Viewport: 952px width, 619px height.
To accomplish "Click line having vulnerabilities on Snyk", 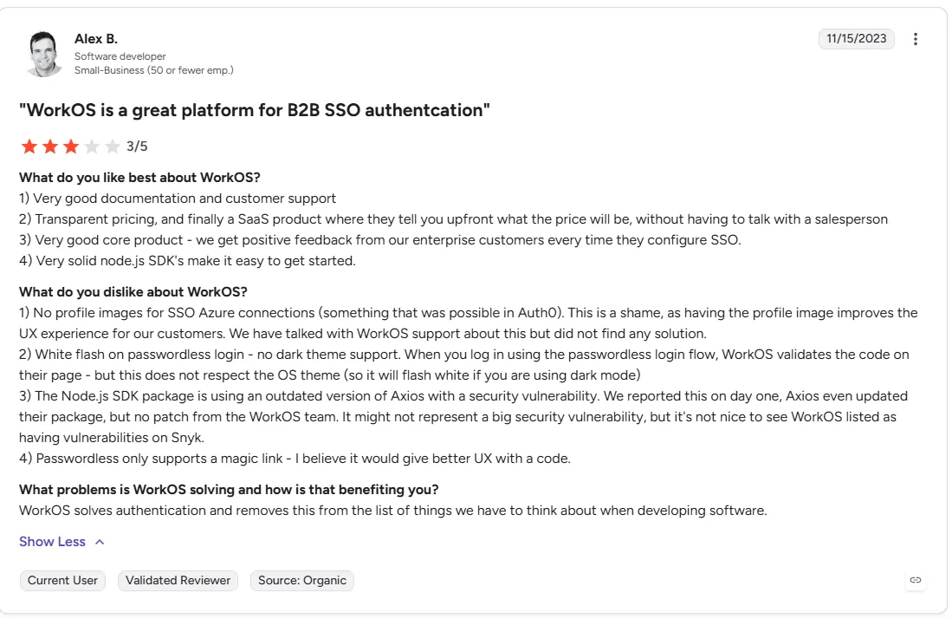I will tap(112, 437).
